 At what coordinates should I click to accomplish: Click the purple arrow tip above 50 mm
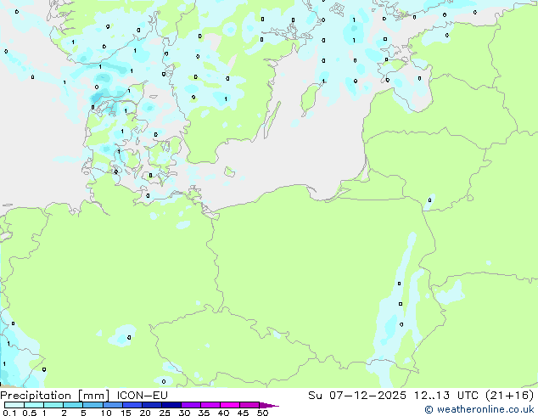(269, 405)
